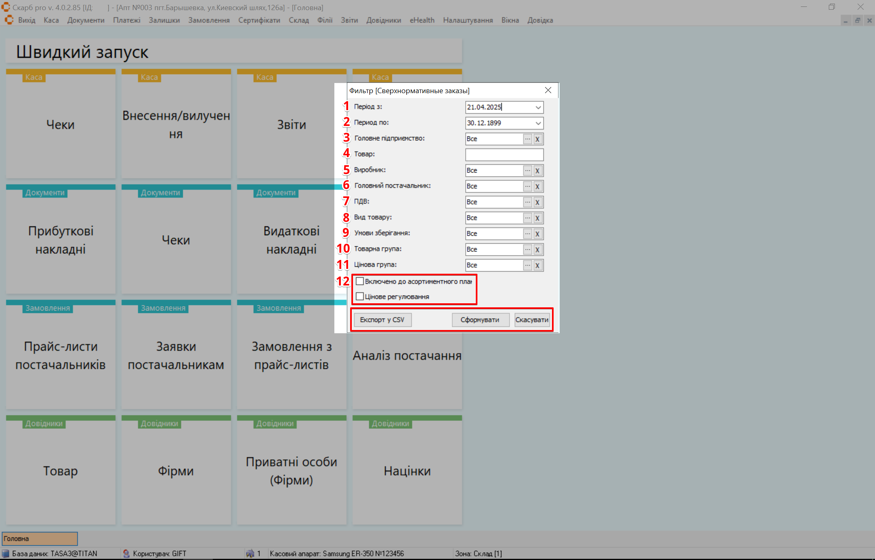Clear the Цінова група field with its X

(537, 265)
